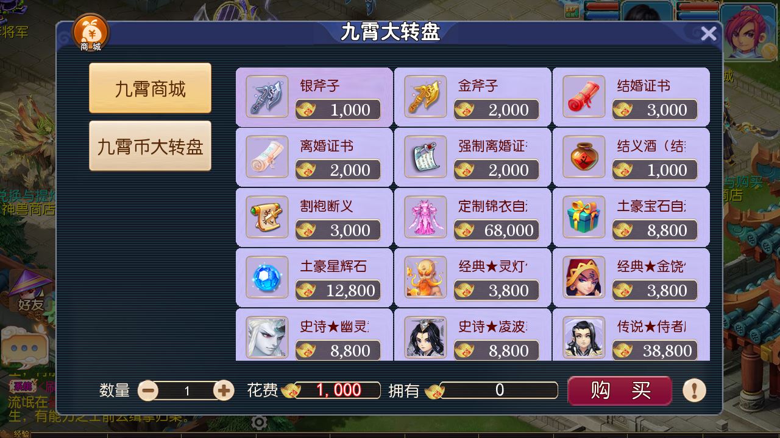
Task: Decrease quantity with the minus button
Action: point(148,390)
